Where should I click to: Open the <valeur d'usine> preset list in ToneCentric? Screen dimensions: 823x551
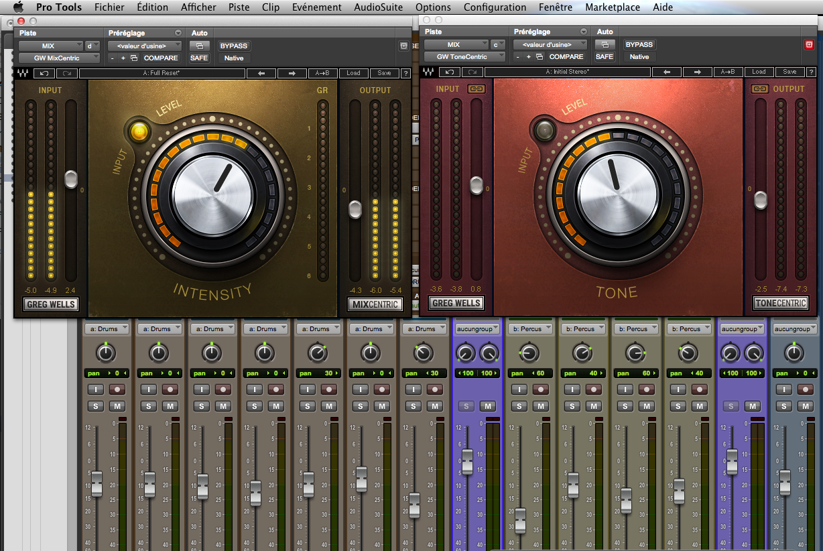pyautogui.click(x=550, y=44)
